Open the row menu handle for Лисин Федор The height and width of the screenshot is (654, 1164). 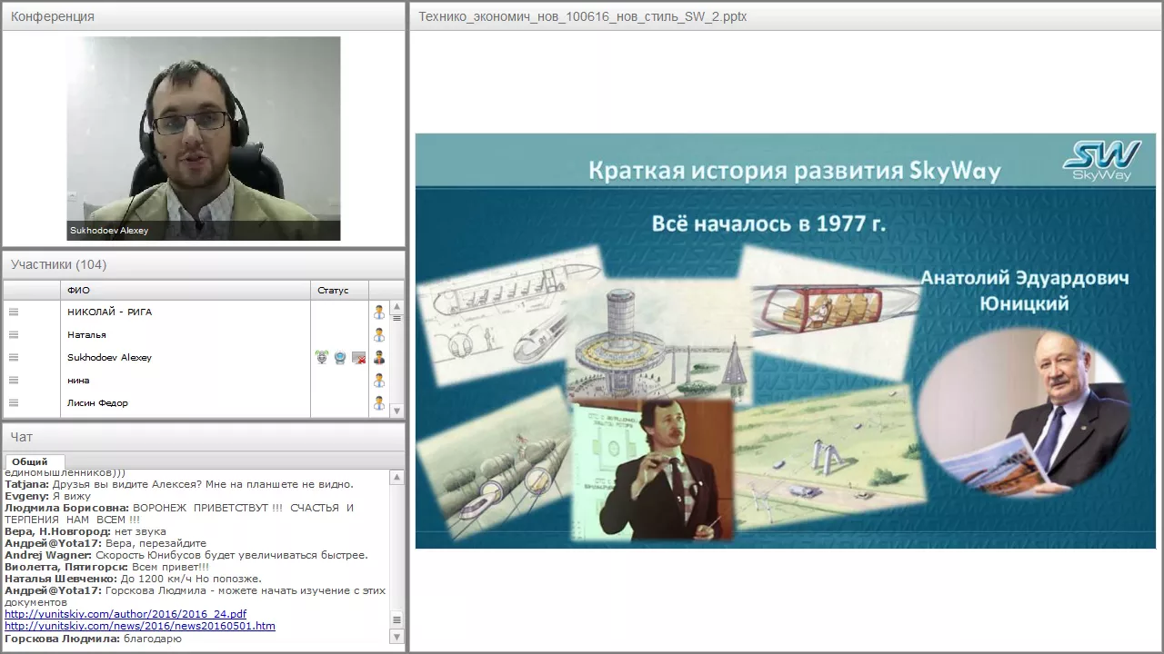pos(14,402)
